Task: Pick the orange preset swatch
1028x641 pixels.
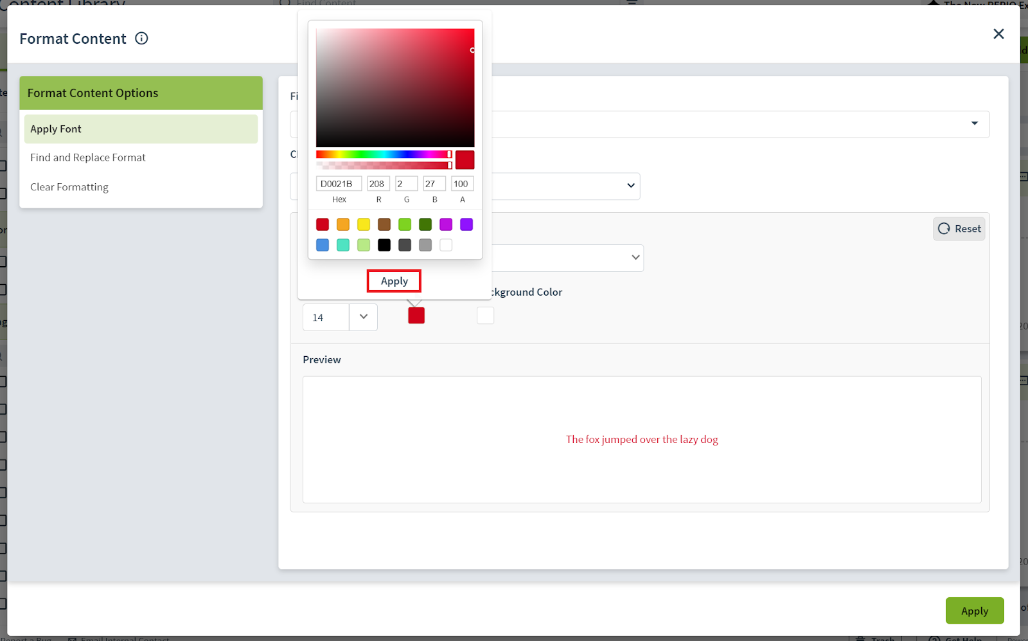Action: pyautogui.click(x=343, y=224)
